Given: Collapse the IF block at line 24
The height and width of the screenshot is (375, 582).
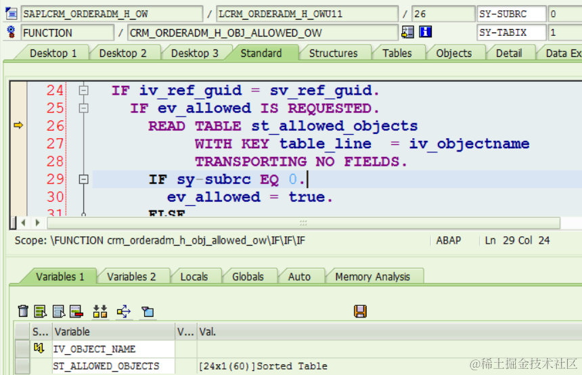Looking at the screenshot, I should click(x=83, y=90).
